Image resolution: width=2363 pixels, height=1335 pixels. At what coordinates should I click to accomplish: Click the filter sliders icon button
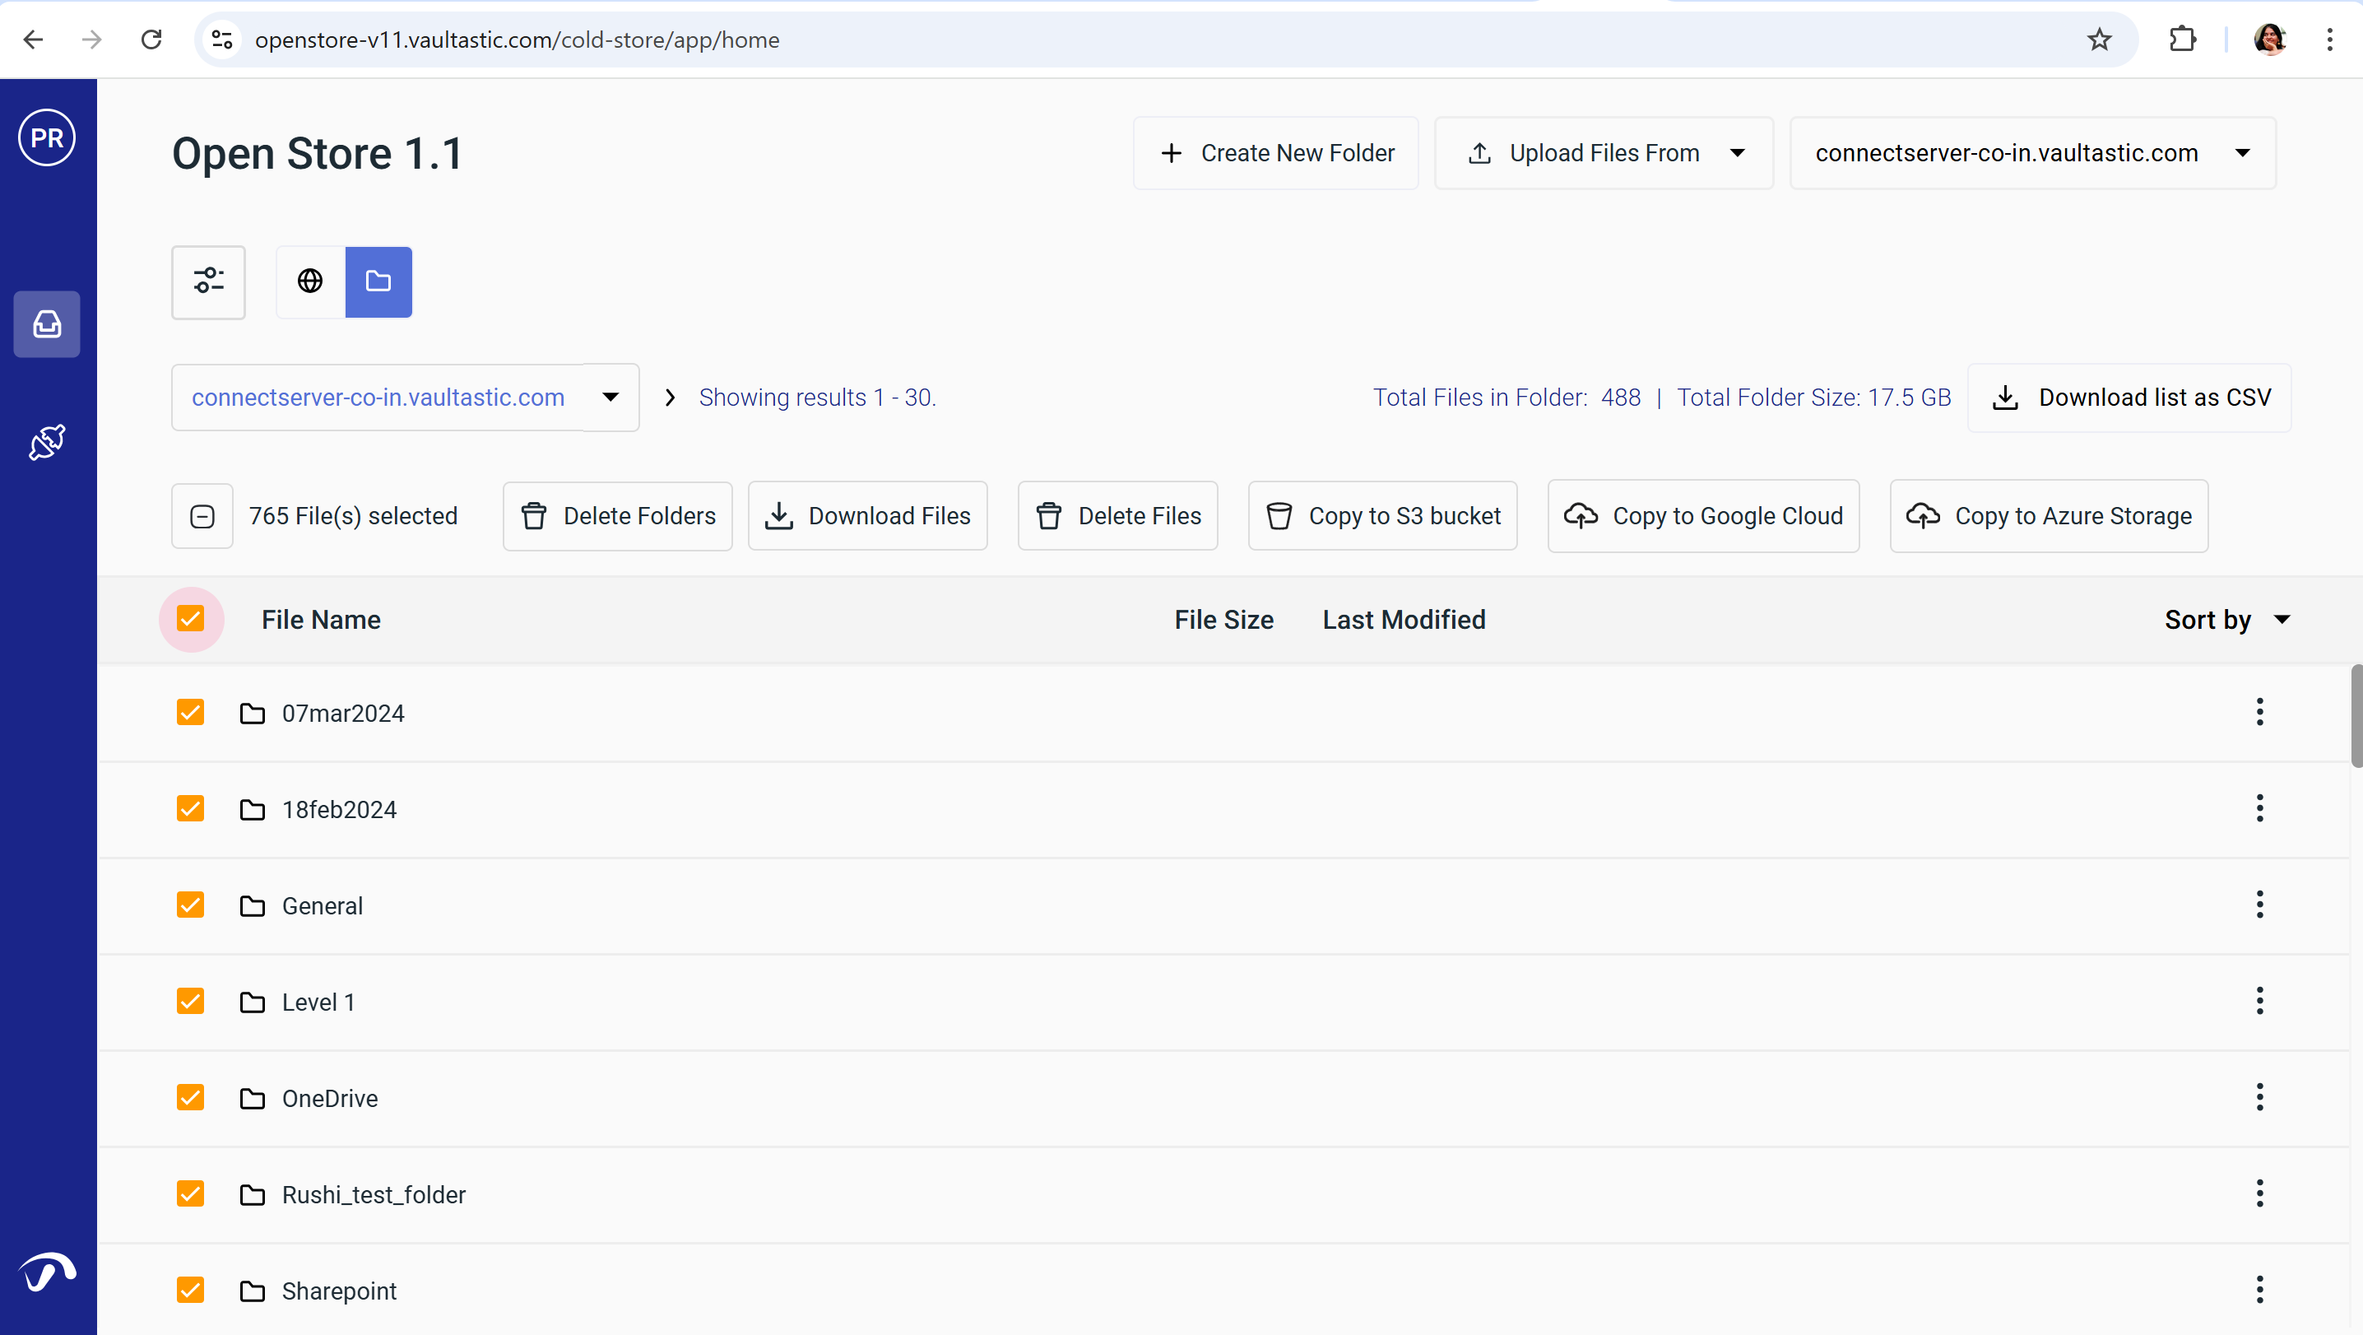click(x=208, y=281)
